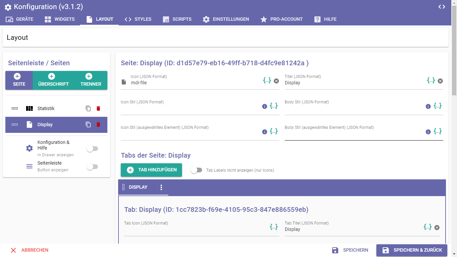
Task: Click the Statistik dashboard icon
Action: 29,108
